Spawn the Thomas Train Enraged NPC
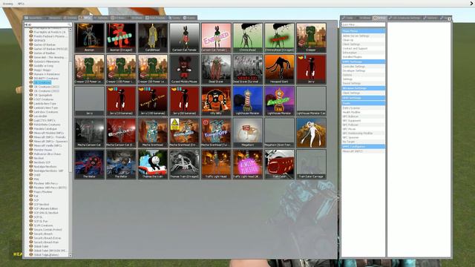Screen dimensions: 475x267 (x=184, y=164)
